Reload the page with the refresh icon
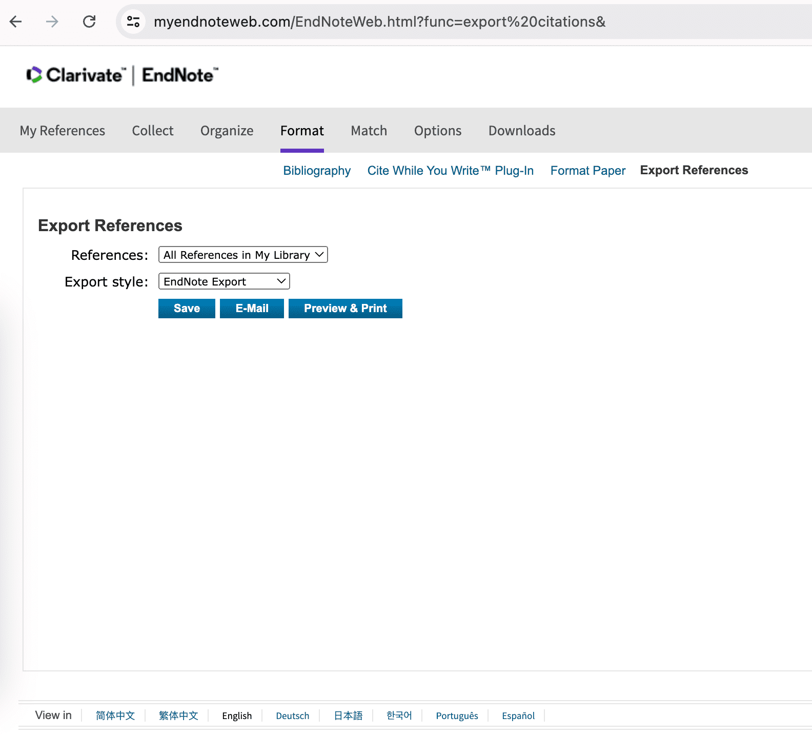The image size is (812, 737). pyautogui.click(x=89, y=22)
